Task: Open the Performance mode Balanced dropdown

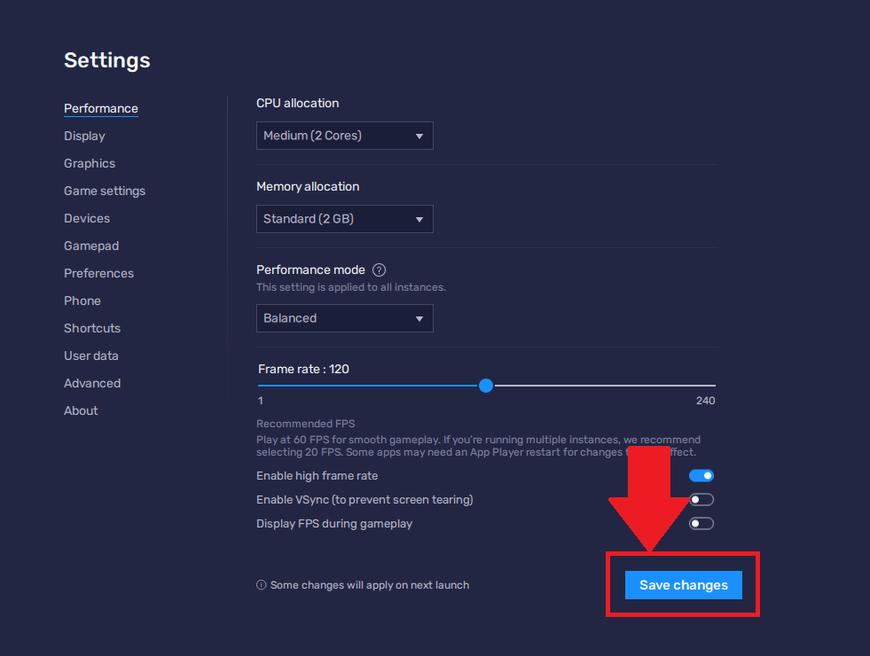Action: click(344, 318)
